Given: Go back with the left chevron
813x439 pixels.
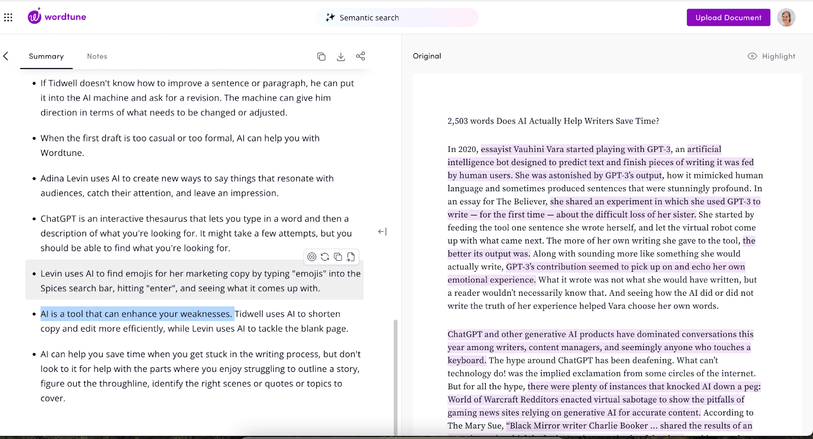Looking at the screenshot, I should [x=6, y=56].
